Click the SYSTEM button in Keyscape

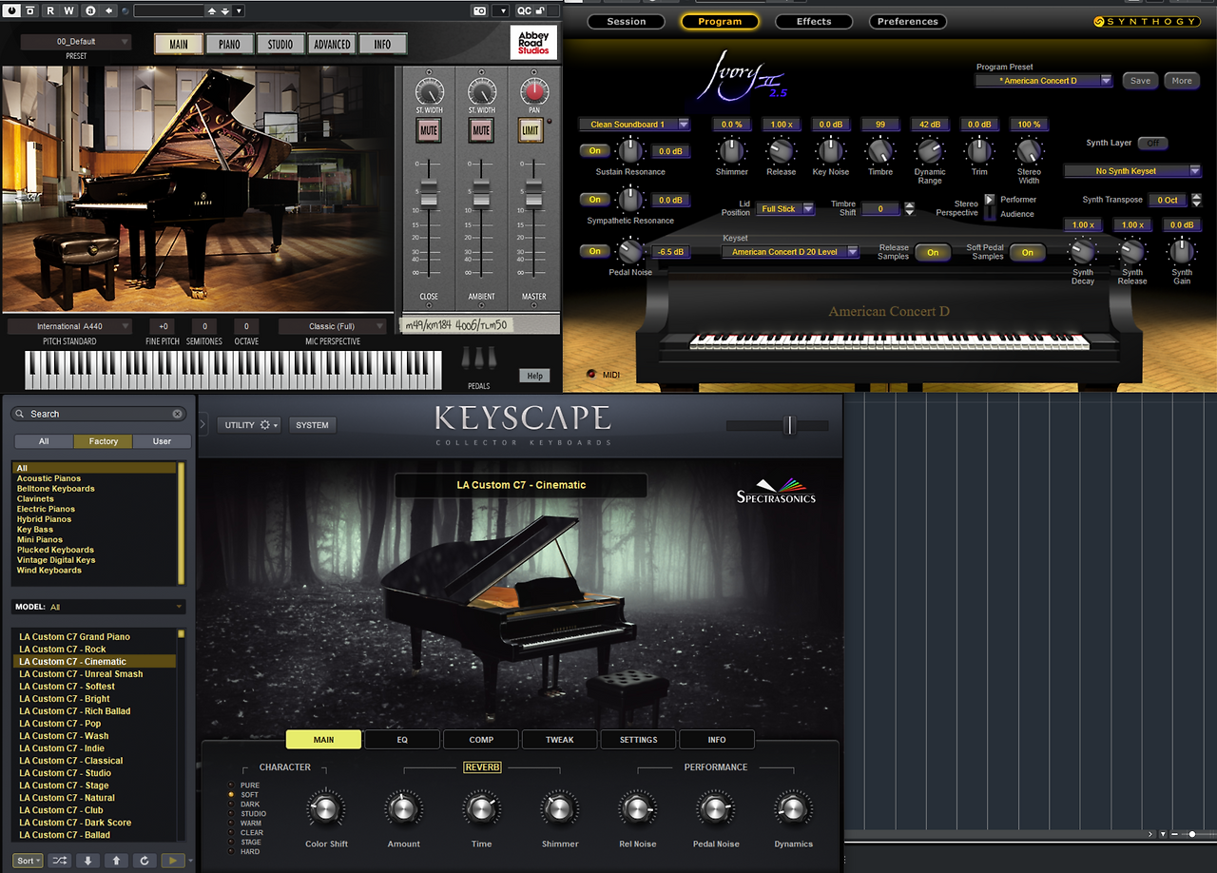(x=312, y=425)
